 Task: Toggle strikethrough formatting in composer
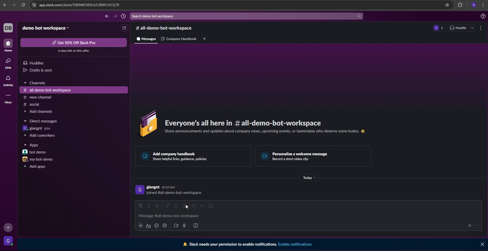coord(157,206)
